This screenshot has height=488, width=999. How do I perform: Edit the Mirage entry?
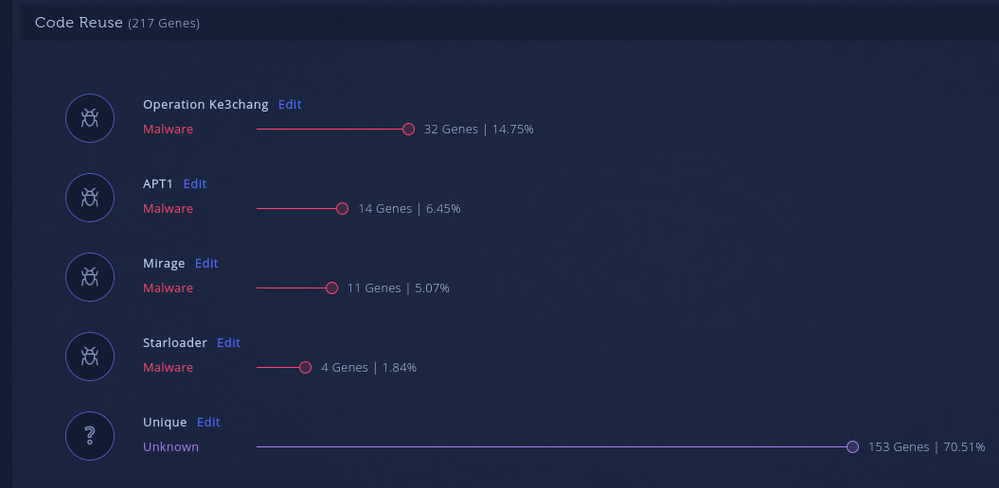click(206, 264)
